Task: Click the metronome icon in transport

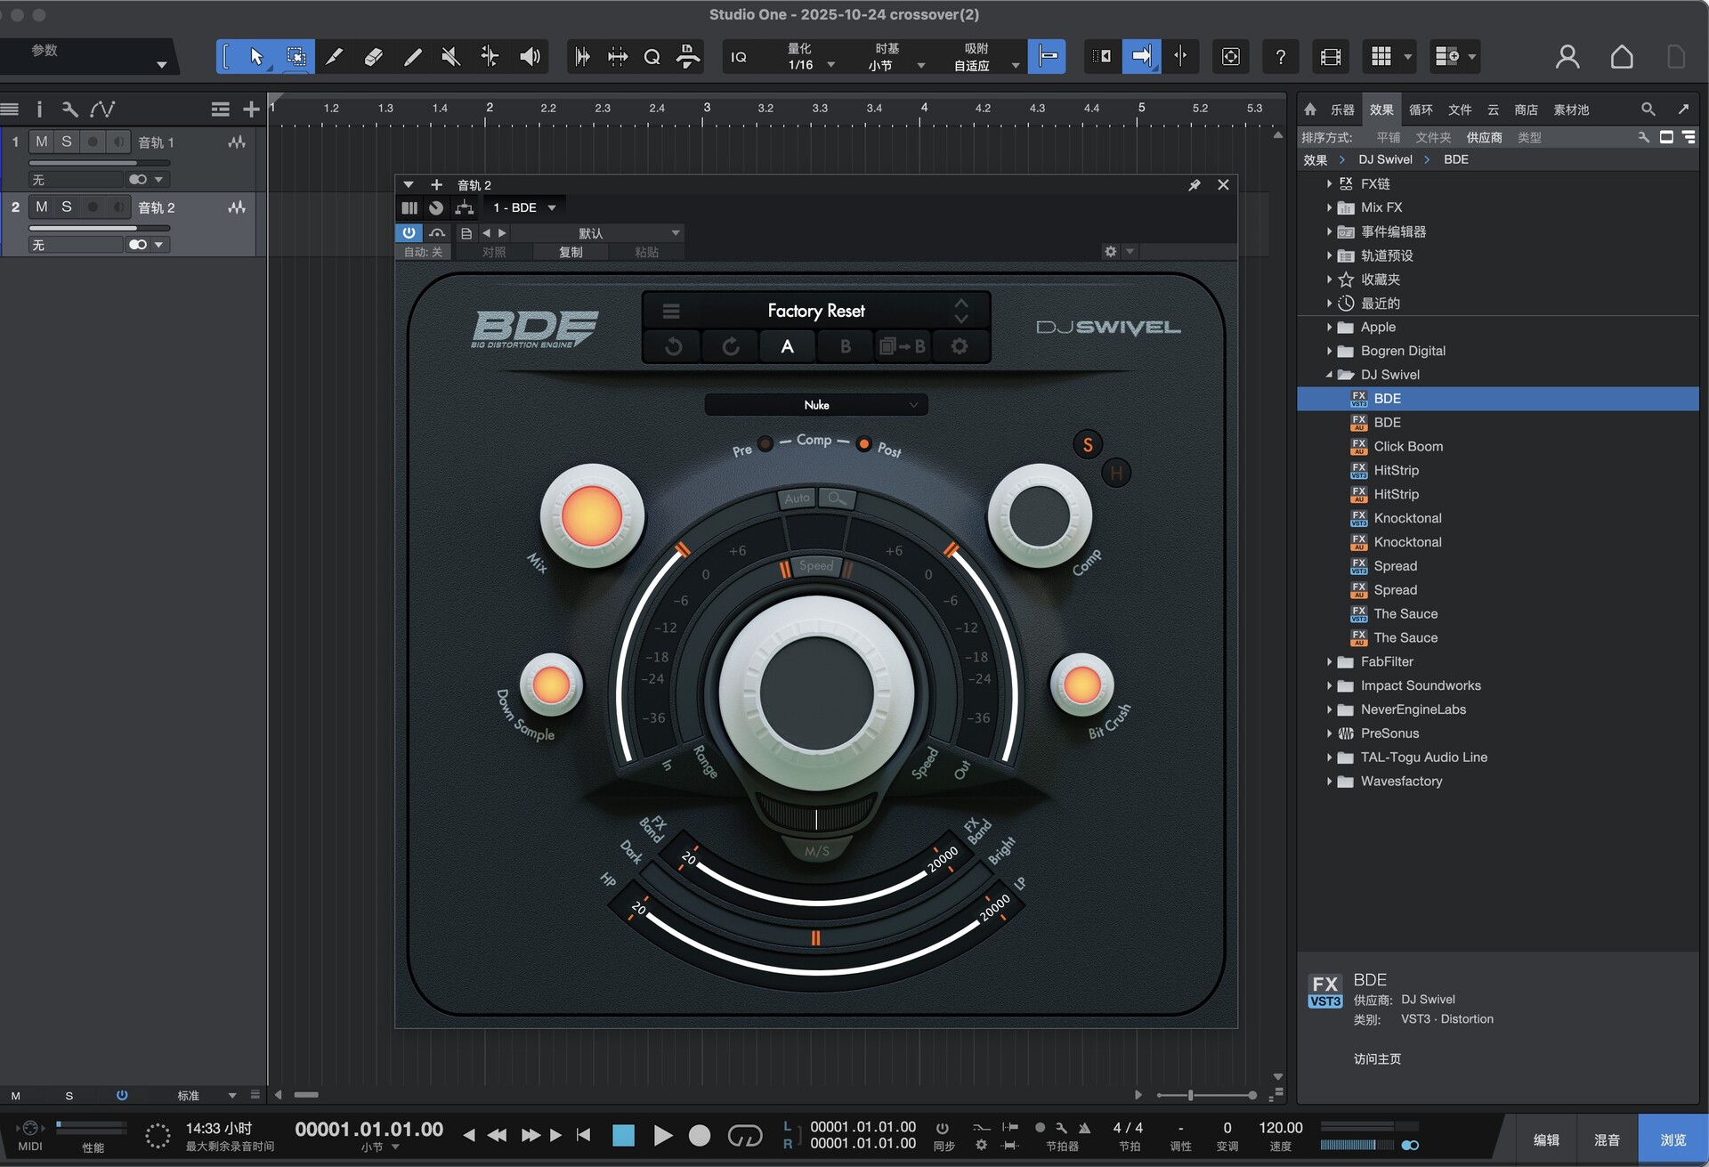Action: point(1084,1128)
